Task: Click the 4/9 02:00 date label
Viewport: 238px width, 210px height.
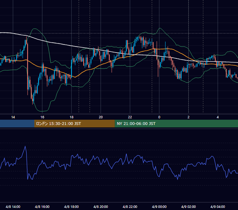Action: pos(189,207)
